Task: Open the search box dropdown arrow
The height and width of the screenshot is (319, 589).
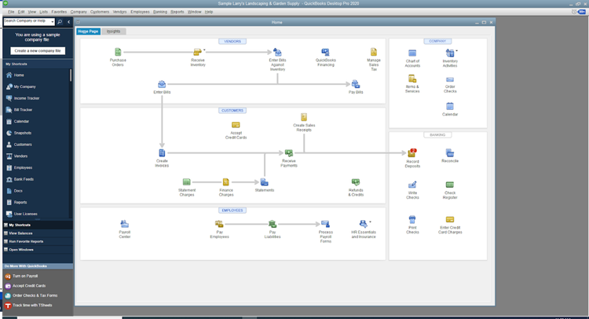Action: pos(52,22)
